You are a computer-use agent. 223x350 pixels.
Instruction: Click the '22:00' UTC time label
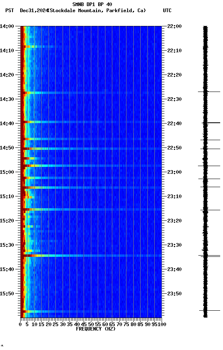point(175,26)
